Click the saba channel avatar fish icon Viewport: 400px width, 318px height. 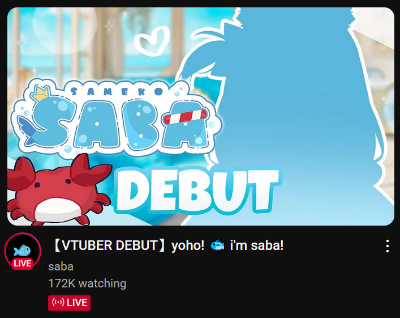pos(23,250)
